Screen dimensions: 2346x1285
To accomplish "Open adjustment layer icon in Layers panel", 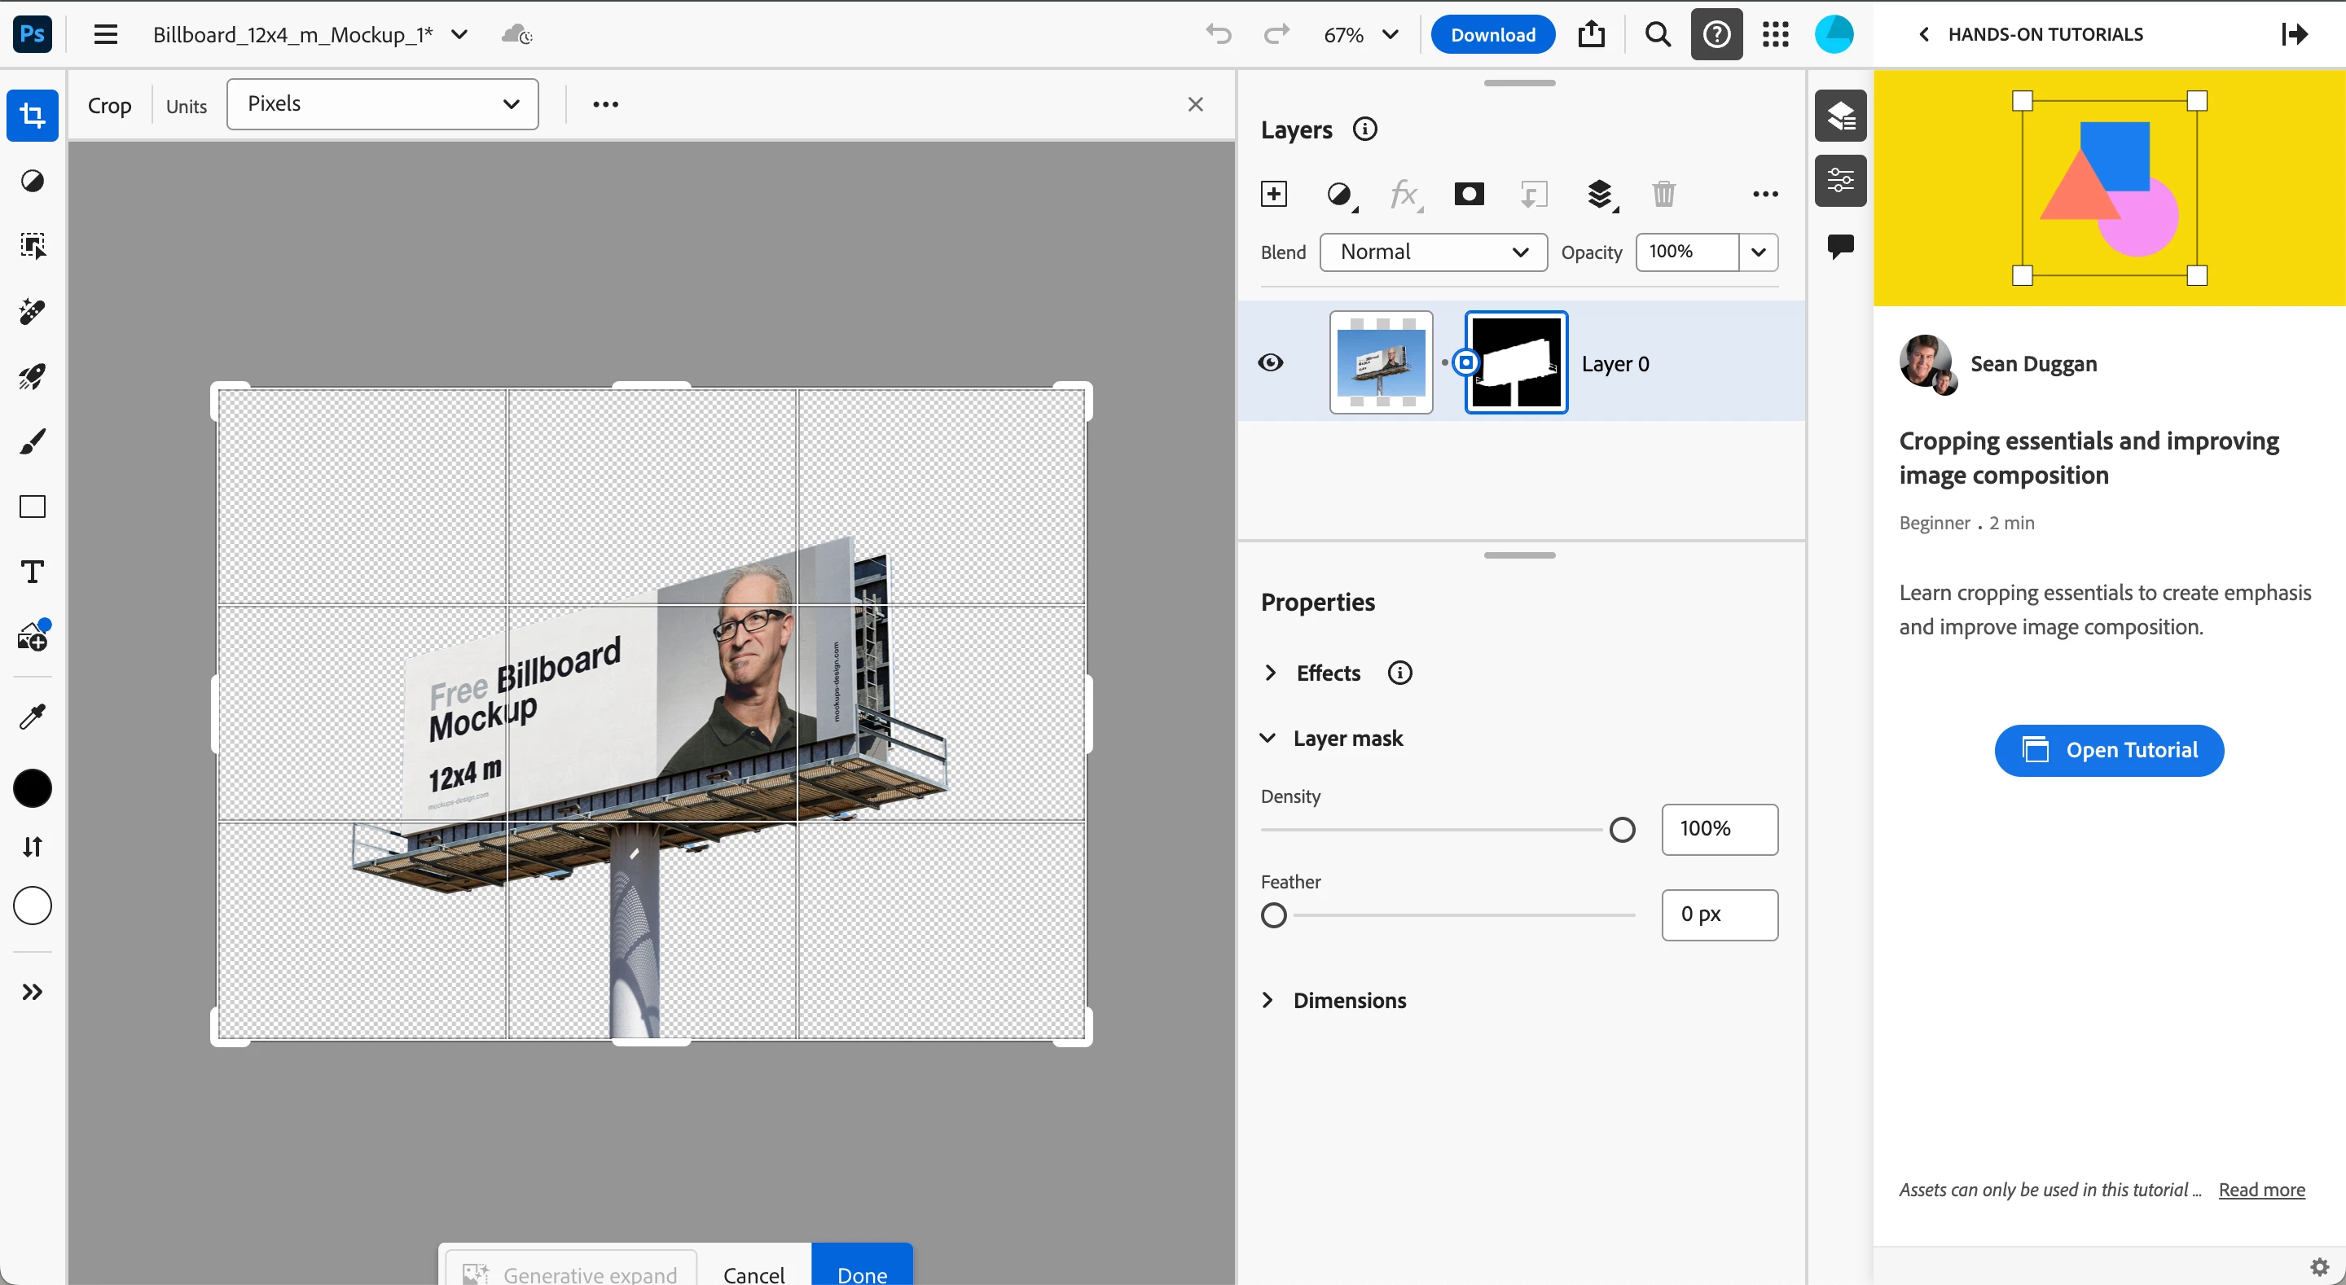I will (1338, 194).
